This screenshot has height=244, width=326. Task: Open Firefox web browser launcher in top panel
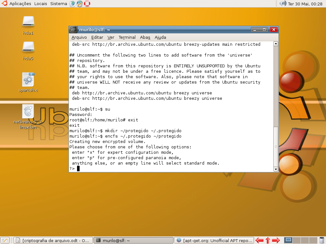[72, 3]
